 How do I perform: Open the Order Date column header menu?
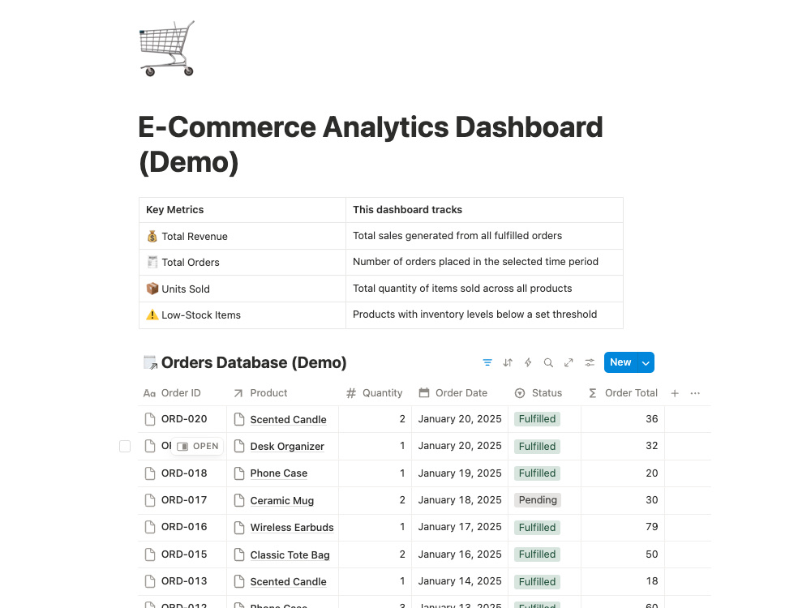460,393
